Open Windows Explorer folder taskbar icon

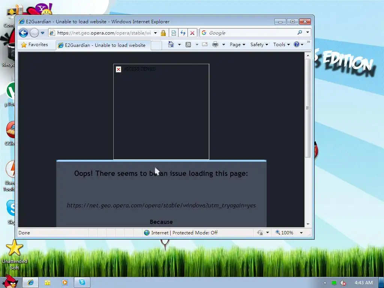48,283
